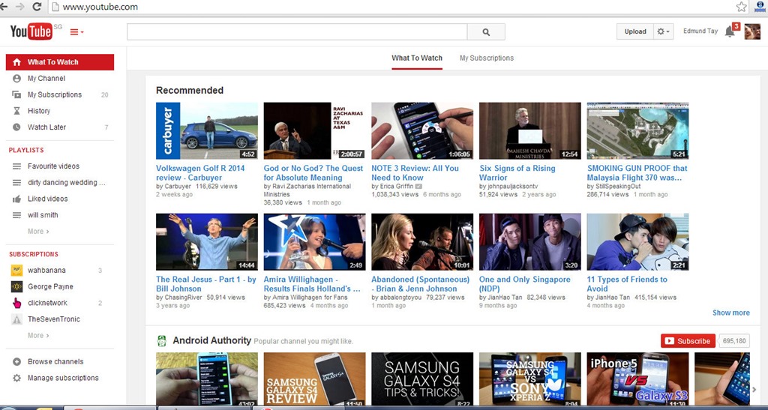The height and width of the screenshot is (410, 768).
Task: Click the Browse channels plus icon
Action: (x=16, y=361)
